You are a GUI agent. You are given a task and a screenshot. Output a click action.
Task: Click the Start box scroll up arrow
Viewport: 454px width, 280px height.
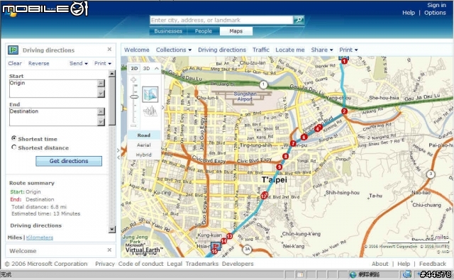point(101,84)
